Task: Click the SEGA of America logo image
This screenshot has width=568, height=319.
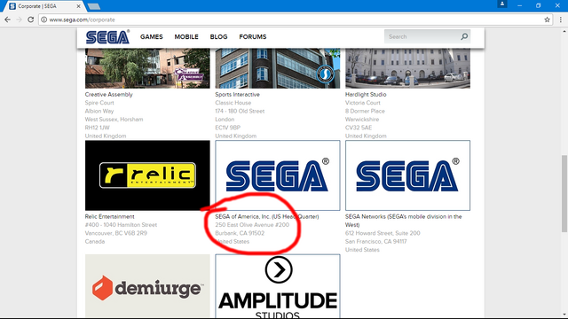Action: coord(278,175)
